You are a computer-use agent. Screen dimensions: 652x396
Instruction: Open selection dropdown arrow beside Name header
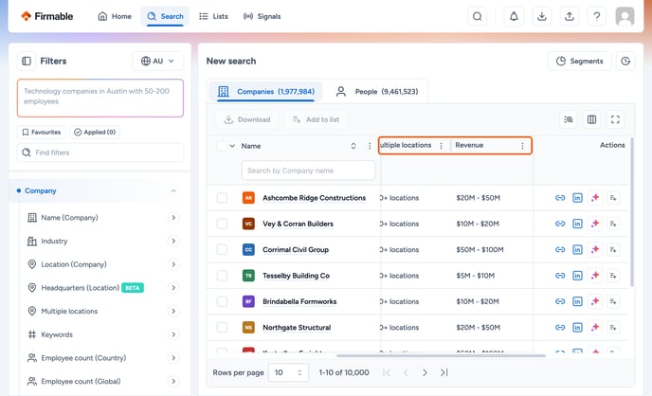pos(232,146)
